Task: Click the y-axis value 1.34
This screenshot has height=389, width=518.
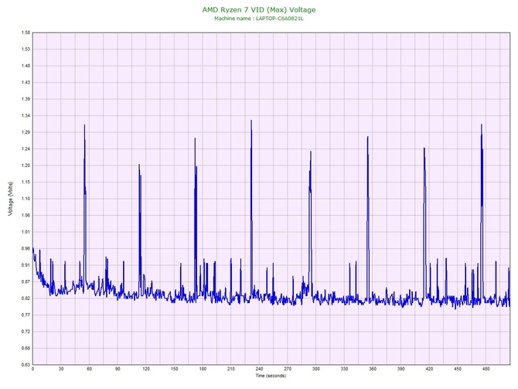Action: [26, 116]
